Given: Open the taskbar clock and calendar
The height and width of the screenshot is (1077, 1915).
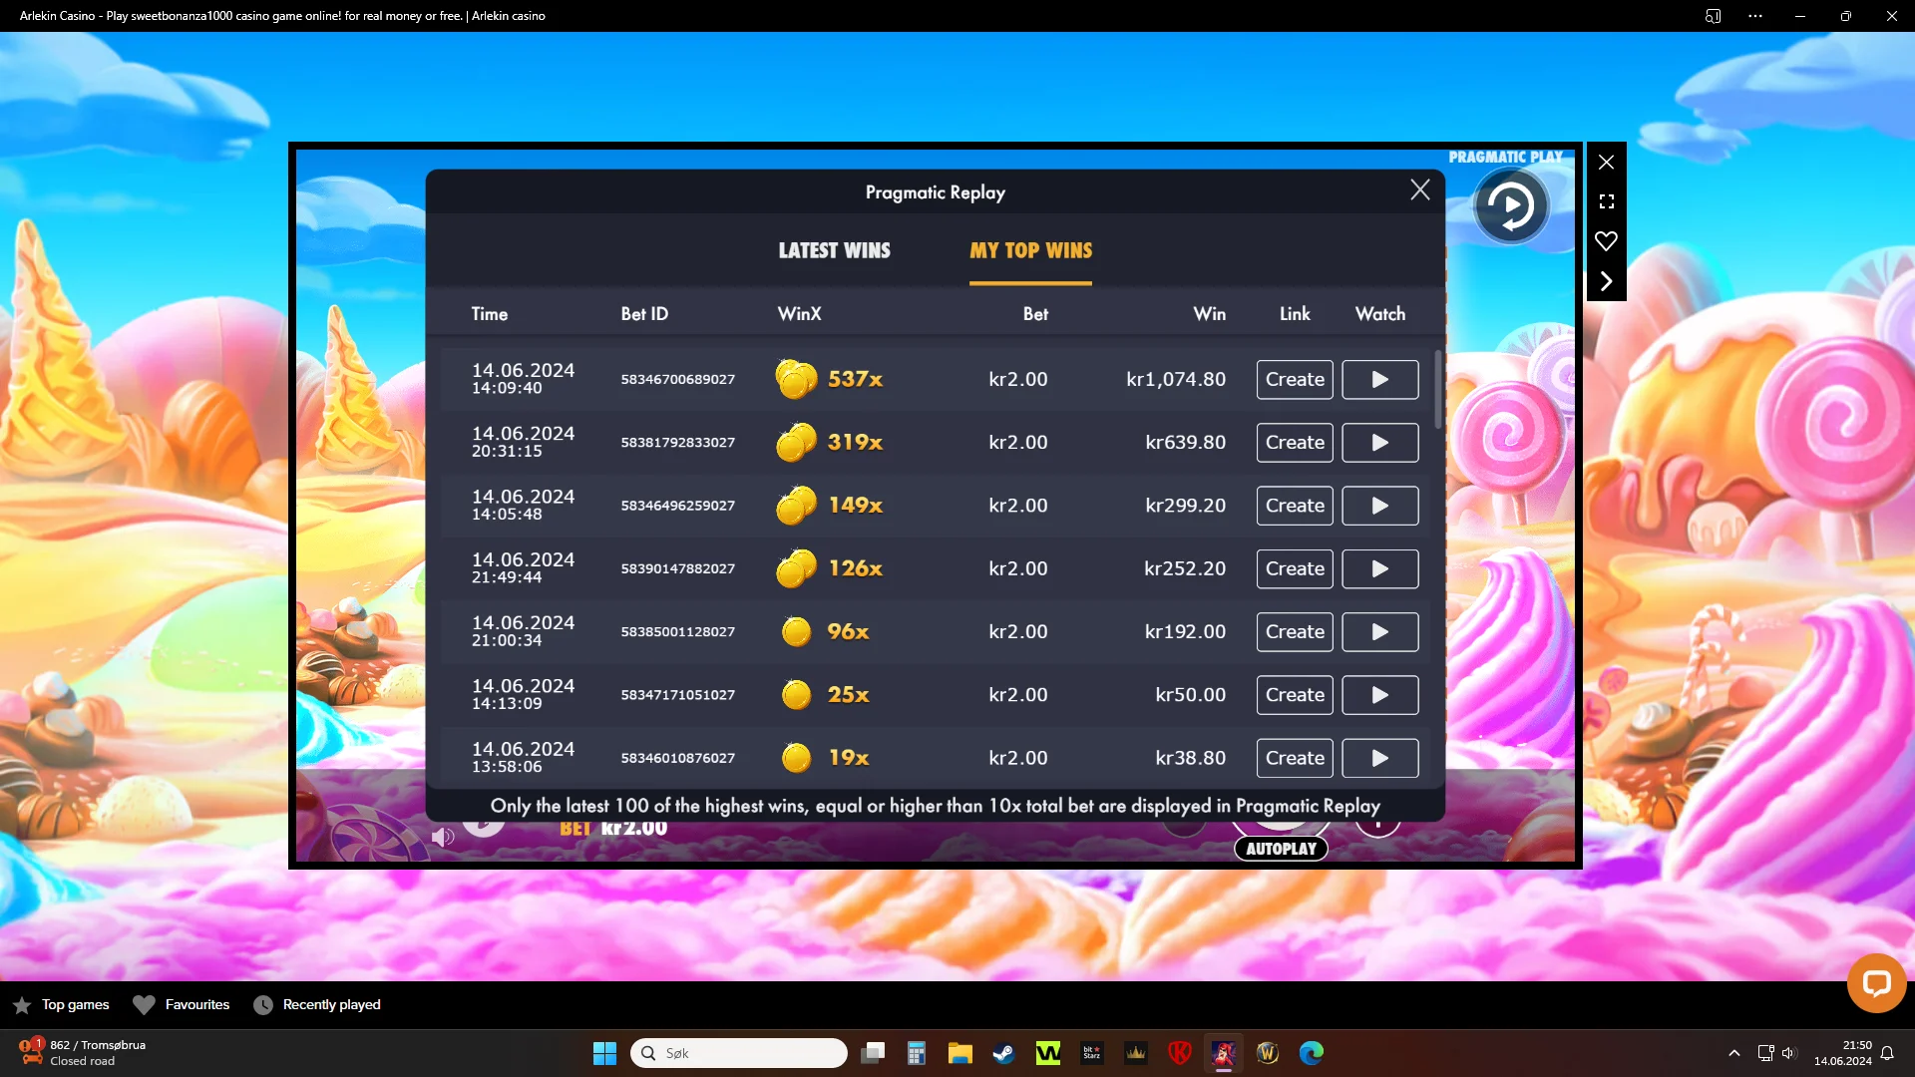Looking at the screenshot, I should (x=1843, y=1053).
